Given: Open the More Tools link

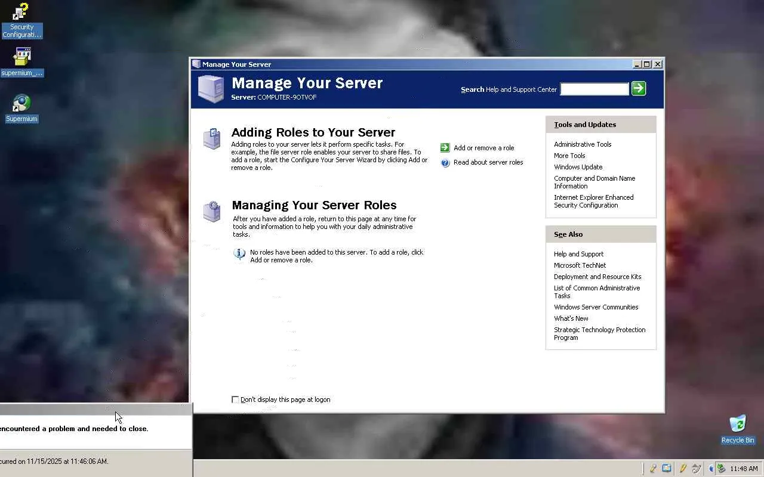Looking at the screenshot, I should click(x=569, y=156).
